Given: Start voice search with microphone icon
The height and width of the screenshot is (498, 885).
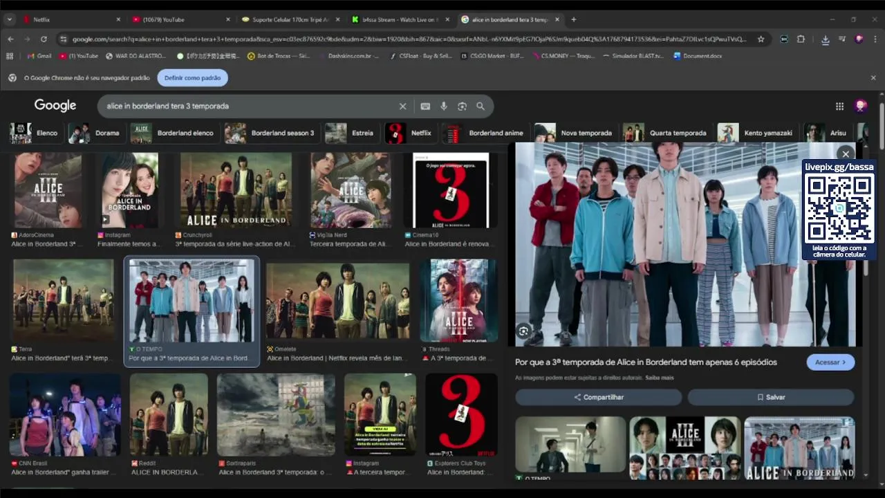Looking at the screenshot, I should [444, 106].
